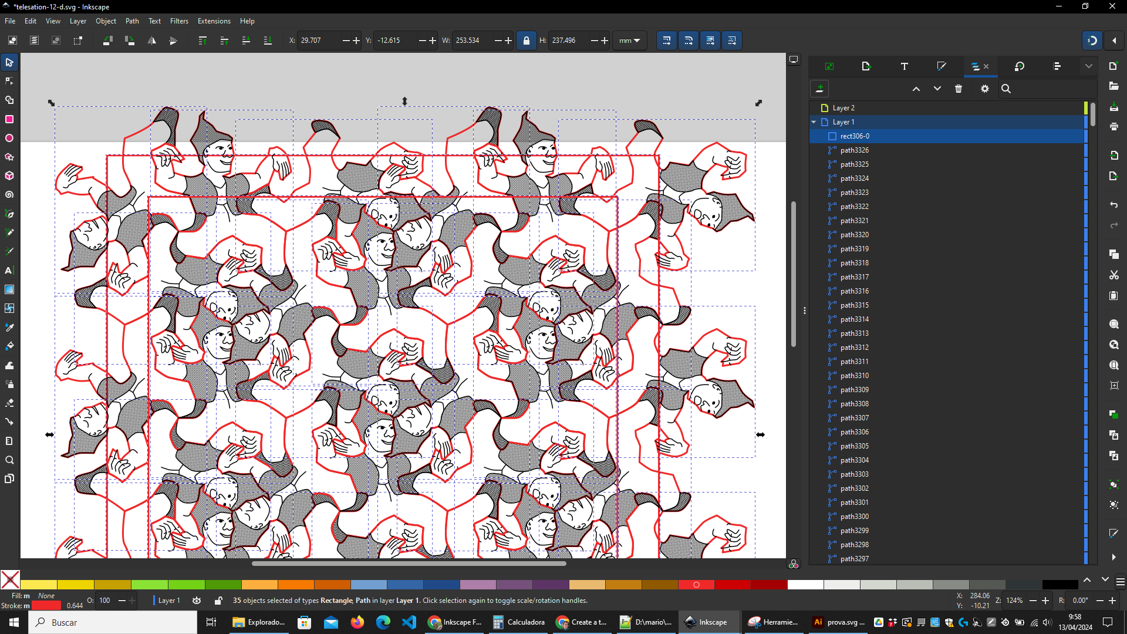Open layers panel settings gear
Viewport: 1127px width, 634px height.
[985, 89]
